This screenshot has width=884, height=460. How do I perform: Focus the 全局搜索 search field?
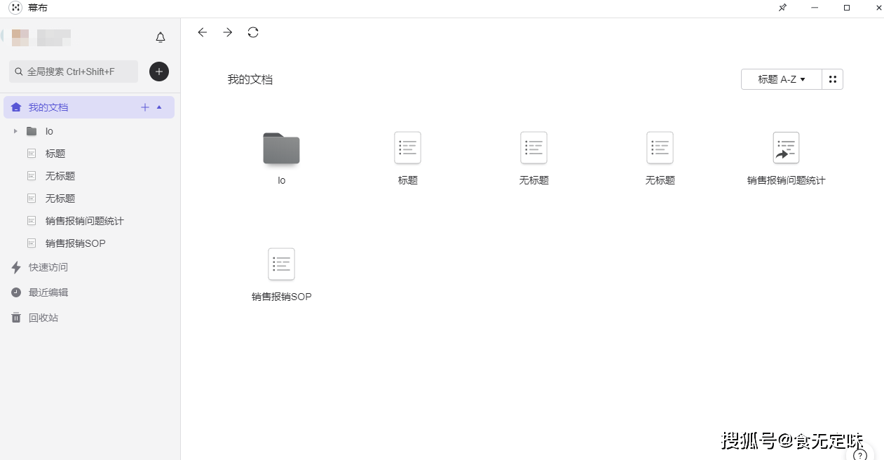(x=74, y=72)
